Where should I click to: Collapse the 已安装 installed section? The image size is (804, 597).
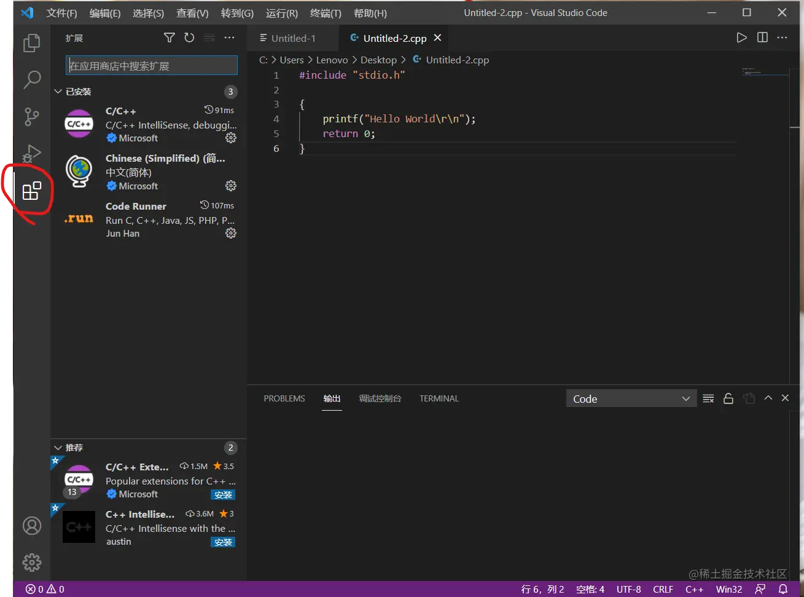click(x=58, y=92)
